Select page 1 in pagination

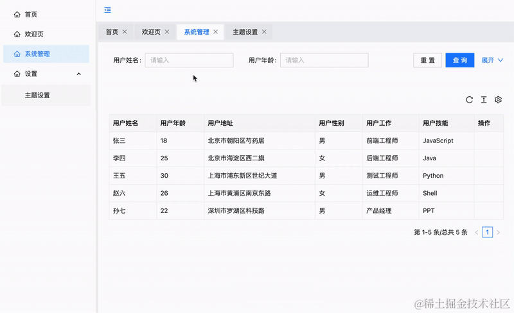[x=488, y=232]
